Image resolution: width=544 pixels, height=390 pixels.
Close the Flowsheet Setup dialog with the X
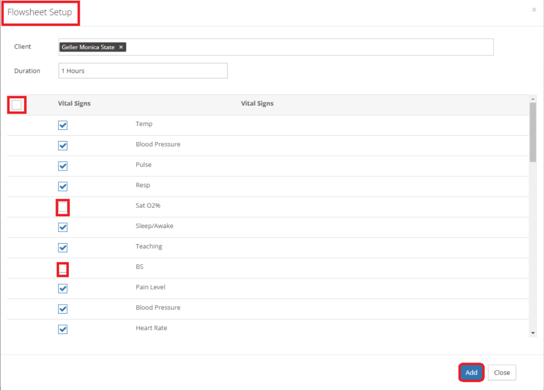[x=534, y=10]
